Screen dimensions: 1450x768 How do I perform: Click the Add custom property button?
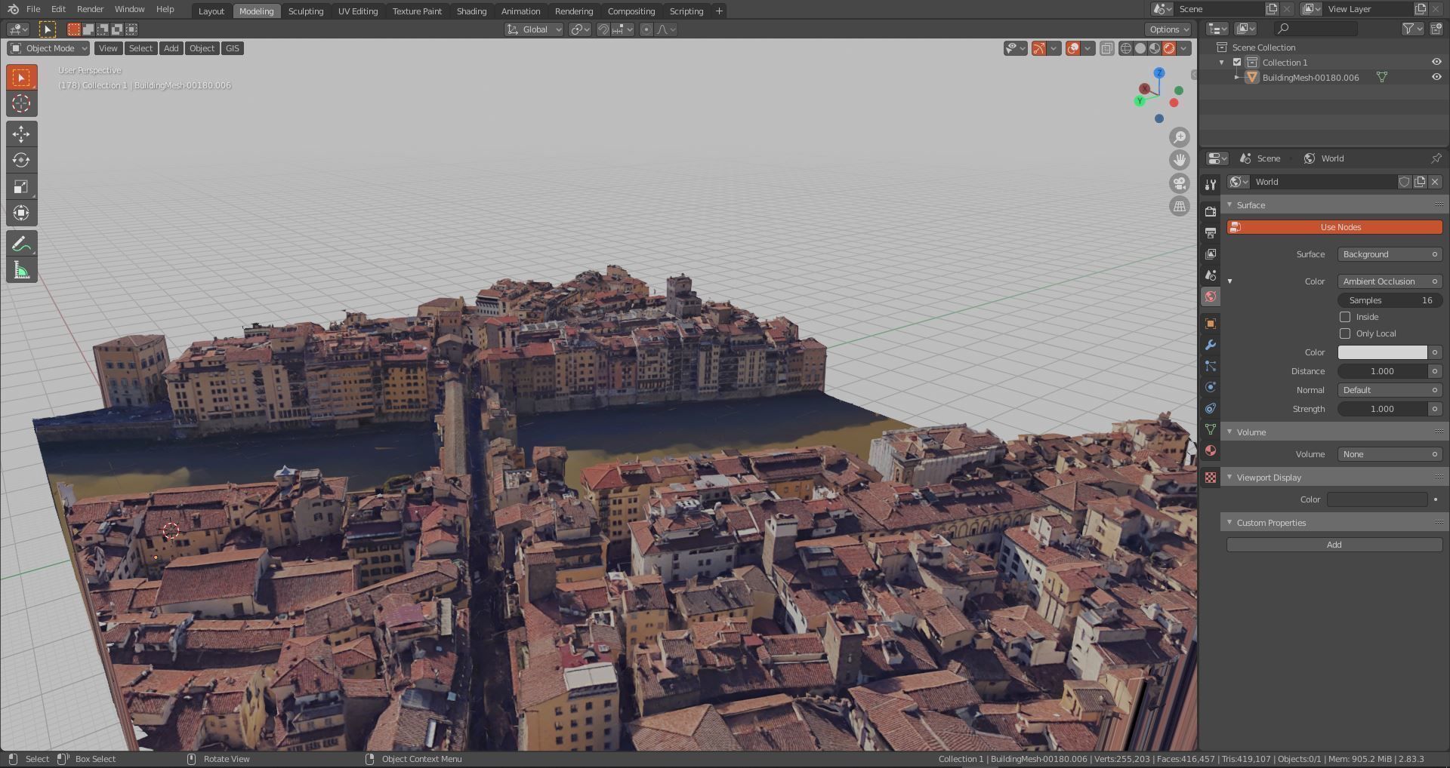tap(1334, 545)
